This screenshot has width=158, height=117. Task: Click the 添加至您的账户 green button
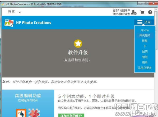click(x=71, y=115)
